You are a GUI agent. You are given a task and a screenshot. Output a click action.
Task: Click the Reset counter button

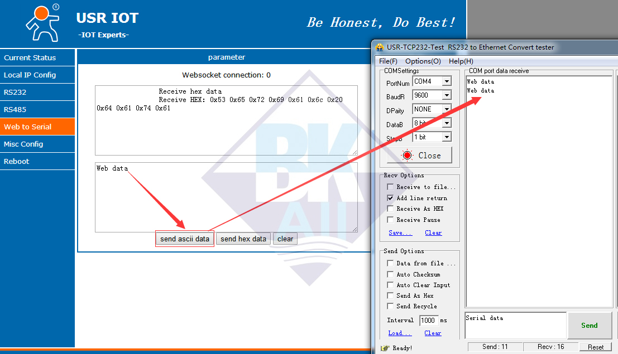coord(595,347)
